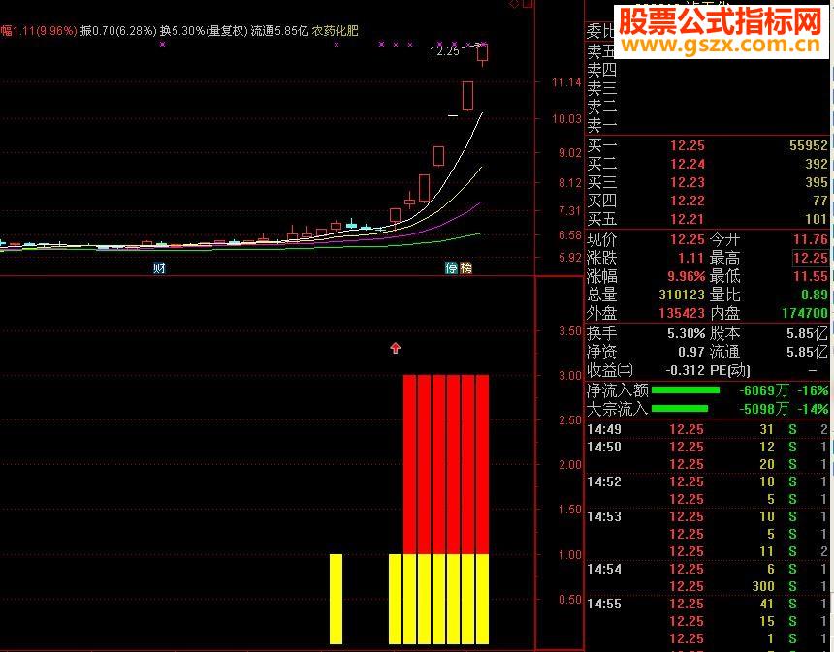Click the 内盘 value 174700

[805, 313]
